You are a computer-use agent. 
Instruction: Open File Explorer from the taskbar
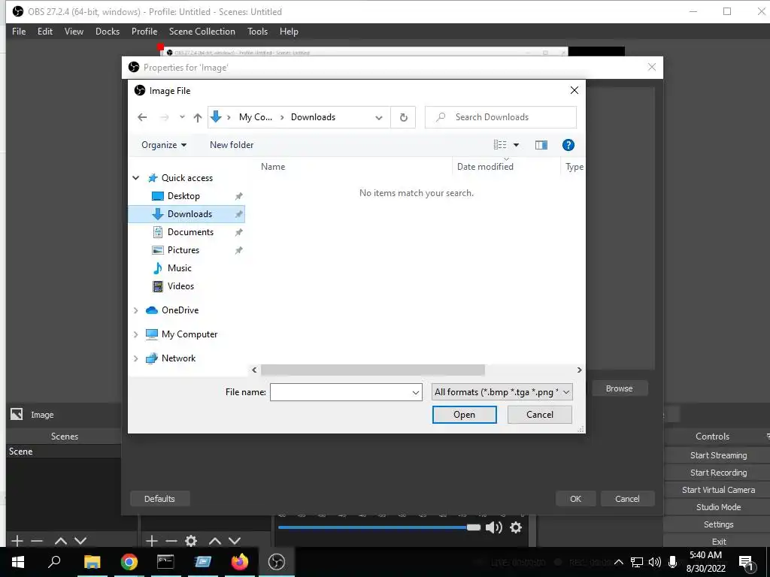(92, 562)
